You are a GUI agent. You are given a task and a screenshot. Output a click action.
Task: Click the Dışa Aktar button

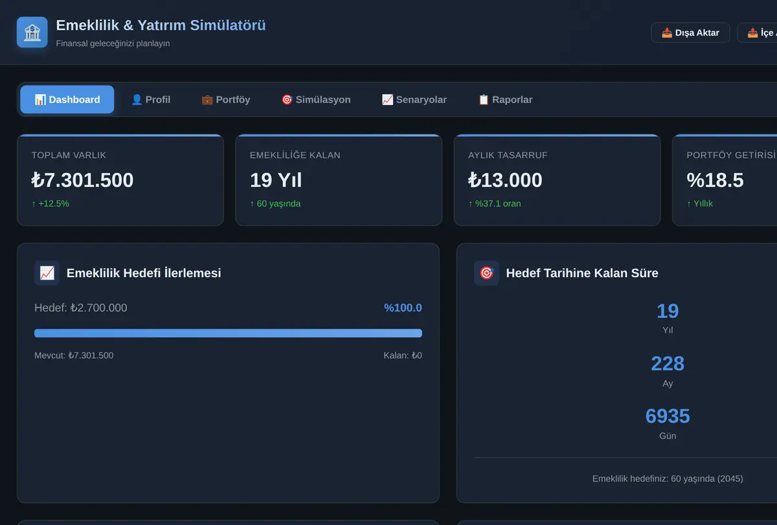coord(690,33)
